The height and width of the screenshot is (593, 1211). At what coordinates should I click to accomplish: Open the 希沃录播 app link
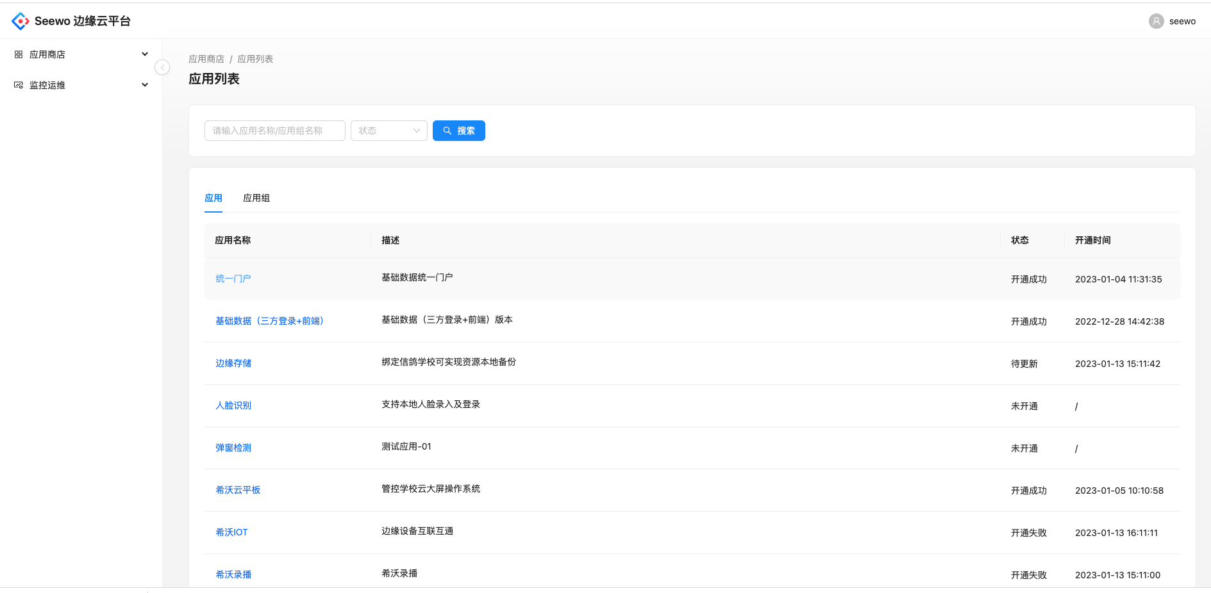coord(233,574)
